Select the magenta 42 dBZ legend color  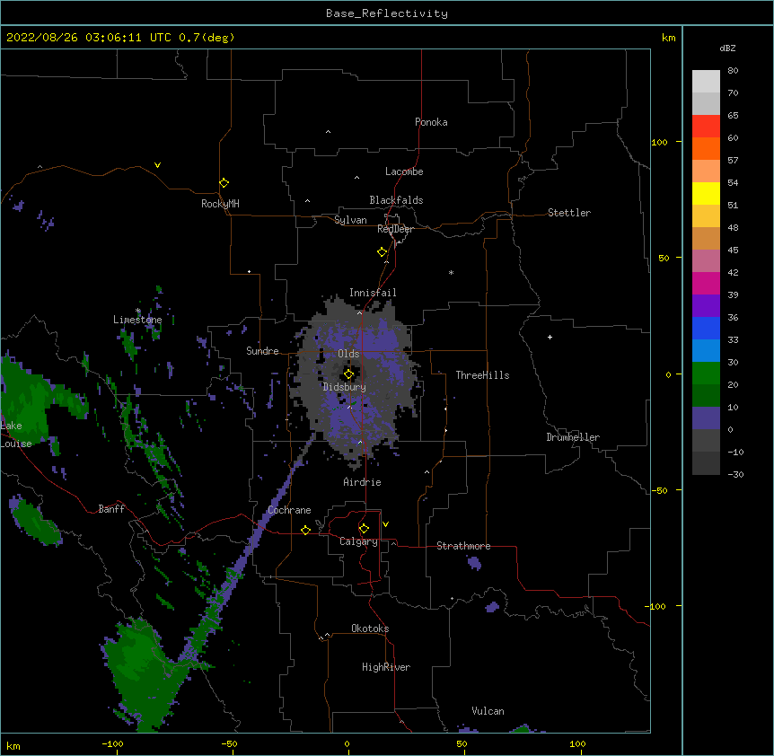point(706,283)
